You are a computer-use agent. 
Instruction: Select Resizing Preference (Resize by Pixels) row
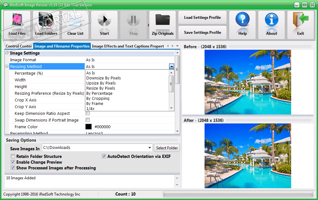pyautogui.click(x=47, y=93)
